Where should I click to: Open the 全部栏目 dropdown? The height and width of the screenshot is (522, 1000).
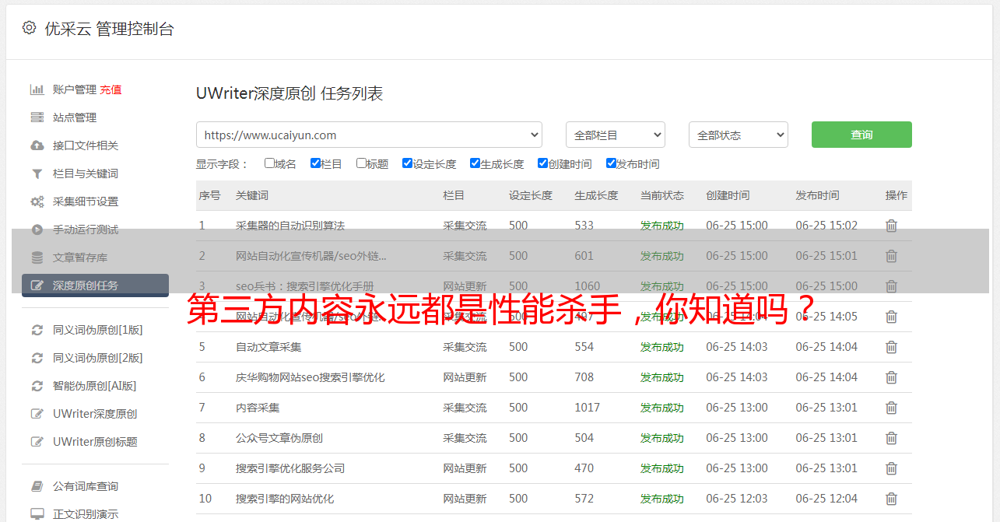(x=616, y=135)
